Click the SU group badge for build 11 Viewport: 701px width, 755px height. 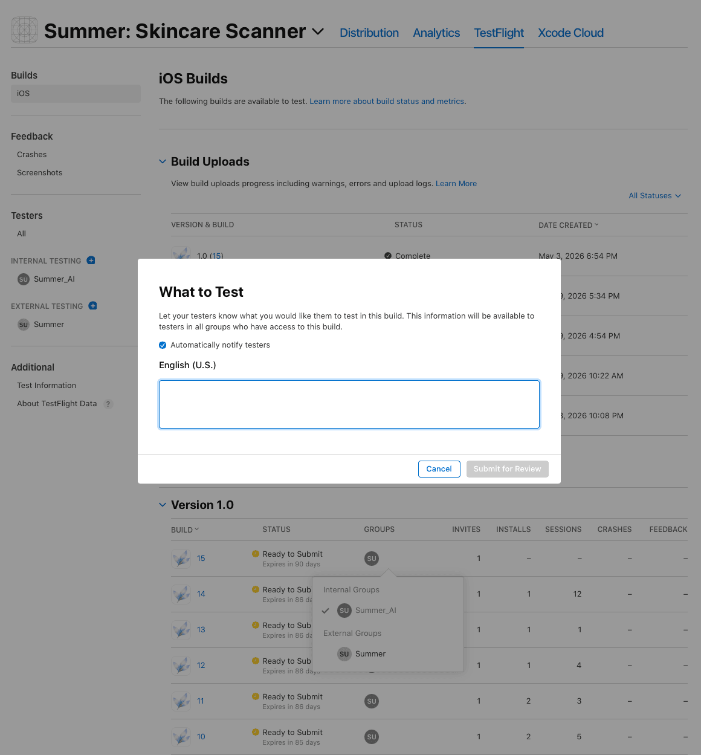pyautogui.click(x=372, y=701)
